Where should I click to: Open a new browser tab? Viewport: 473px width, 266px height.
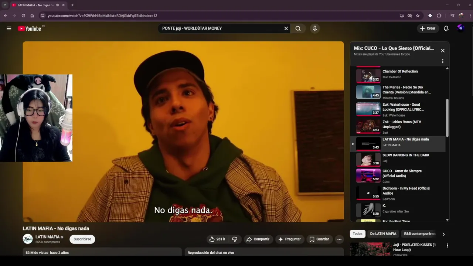72,5
